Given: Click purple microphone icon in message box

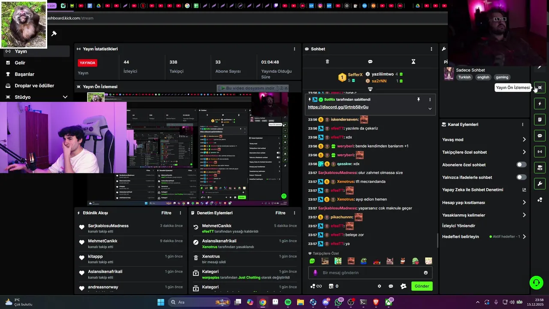Looking at the screenshot, I should click(315, 273).
